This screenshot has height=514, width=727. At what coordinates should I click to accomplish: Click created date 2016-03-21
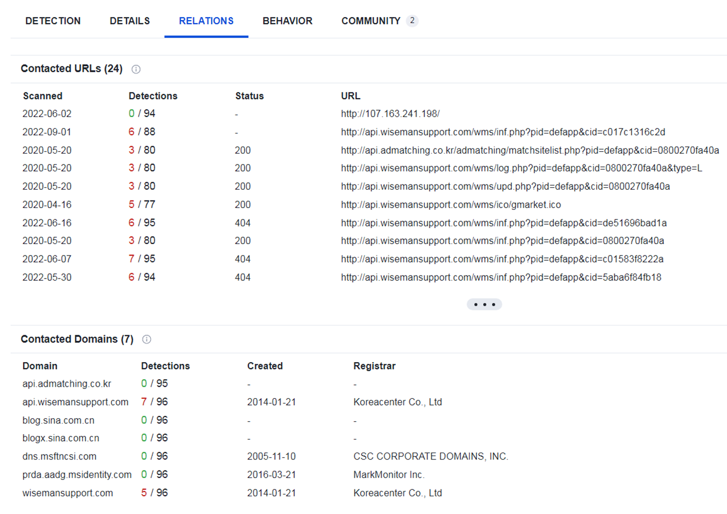click(271, 475)
